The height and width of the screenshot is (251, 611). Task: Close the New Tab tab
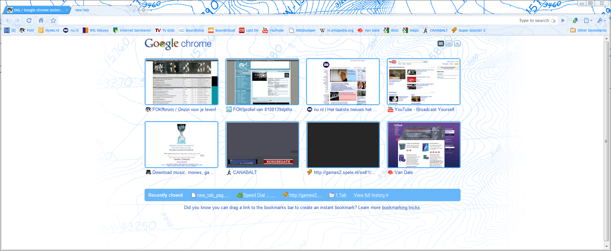pos(134,10)
